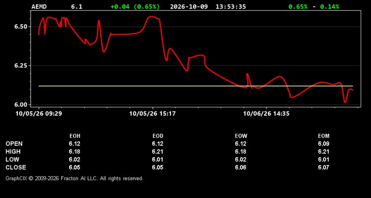Click the EOM low value 6.01
Image resolution: width=371 pixels, height=198 pixels.
click(x=324, y=159)
